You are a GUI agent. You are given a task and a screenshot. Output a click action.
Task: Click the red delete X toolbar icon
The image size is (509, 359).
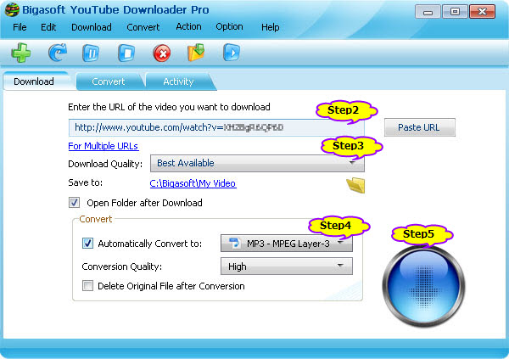click(x=162, y=53)
